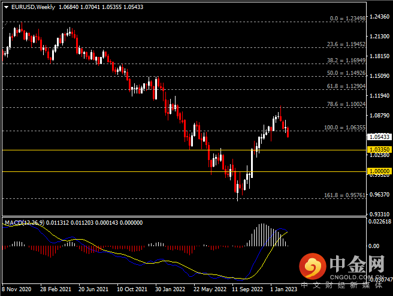Click the triangle arrow beside EURUSD,Weekly
This screenshot has width=393, height=296.
[5, 7]
